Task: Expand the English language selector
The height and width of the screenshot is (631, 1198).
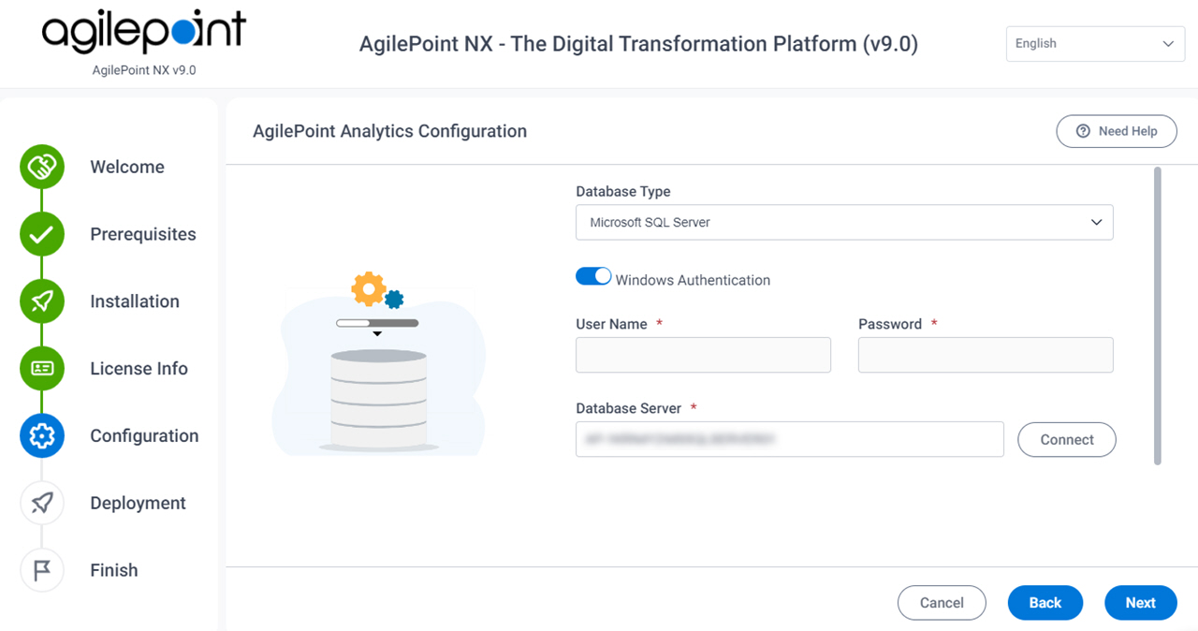Action: pos(1095,44)
